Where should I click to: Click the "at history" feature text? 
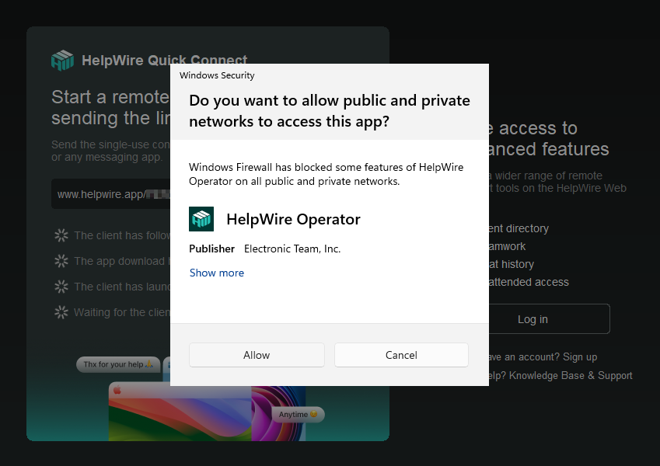point(511,264)
